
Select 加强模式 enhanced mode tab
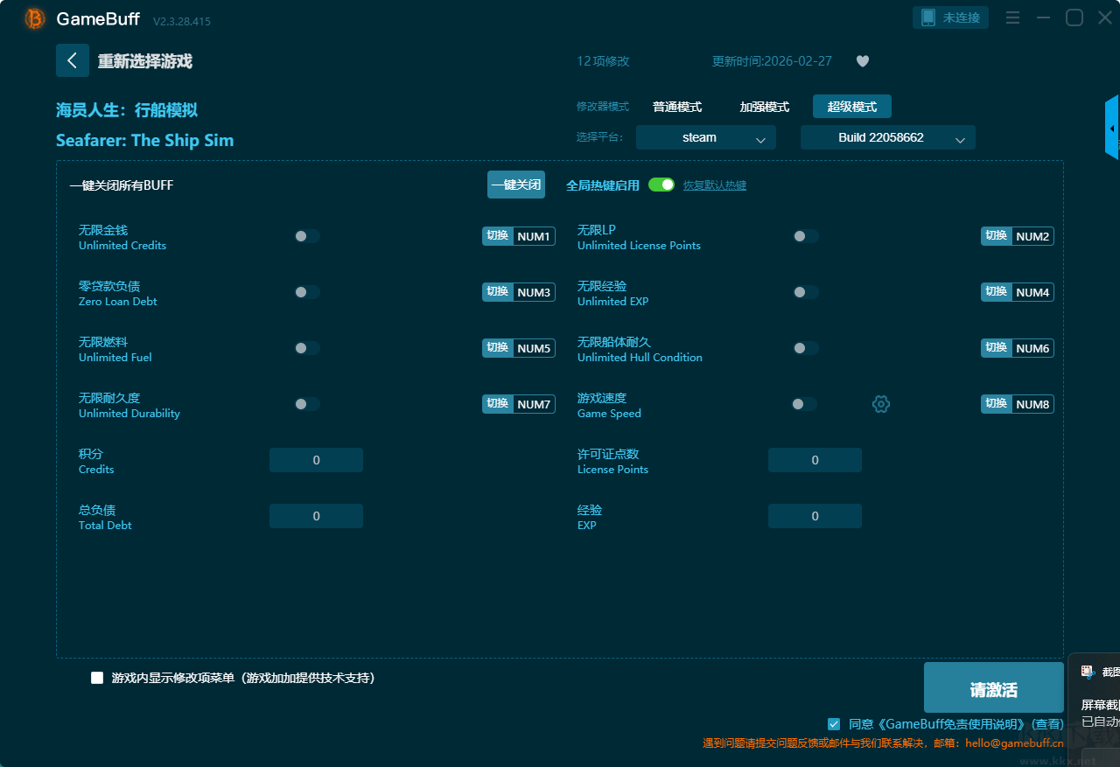[x=765, y=107]
